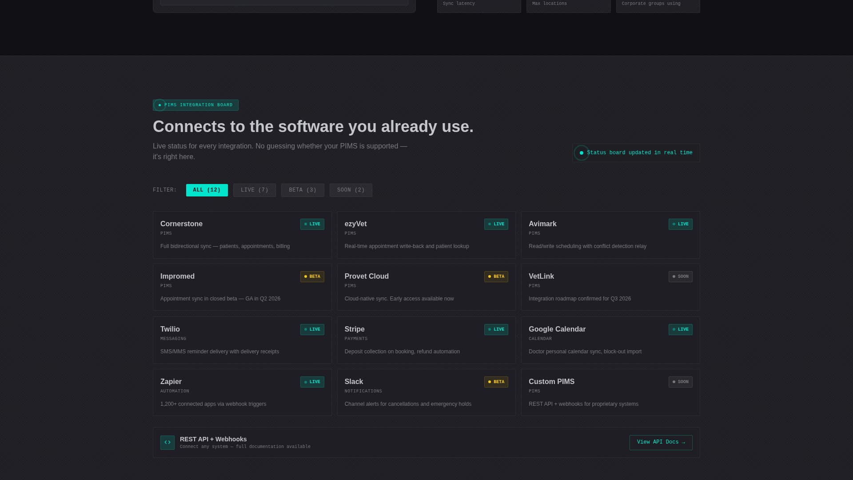Click the REST API + Webhooks heading

coord(213,439)
